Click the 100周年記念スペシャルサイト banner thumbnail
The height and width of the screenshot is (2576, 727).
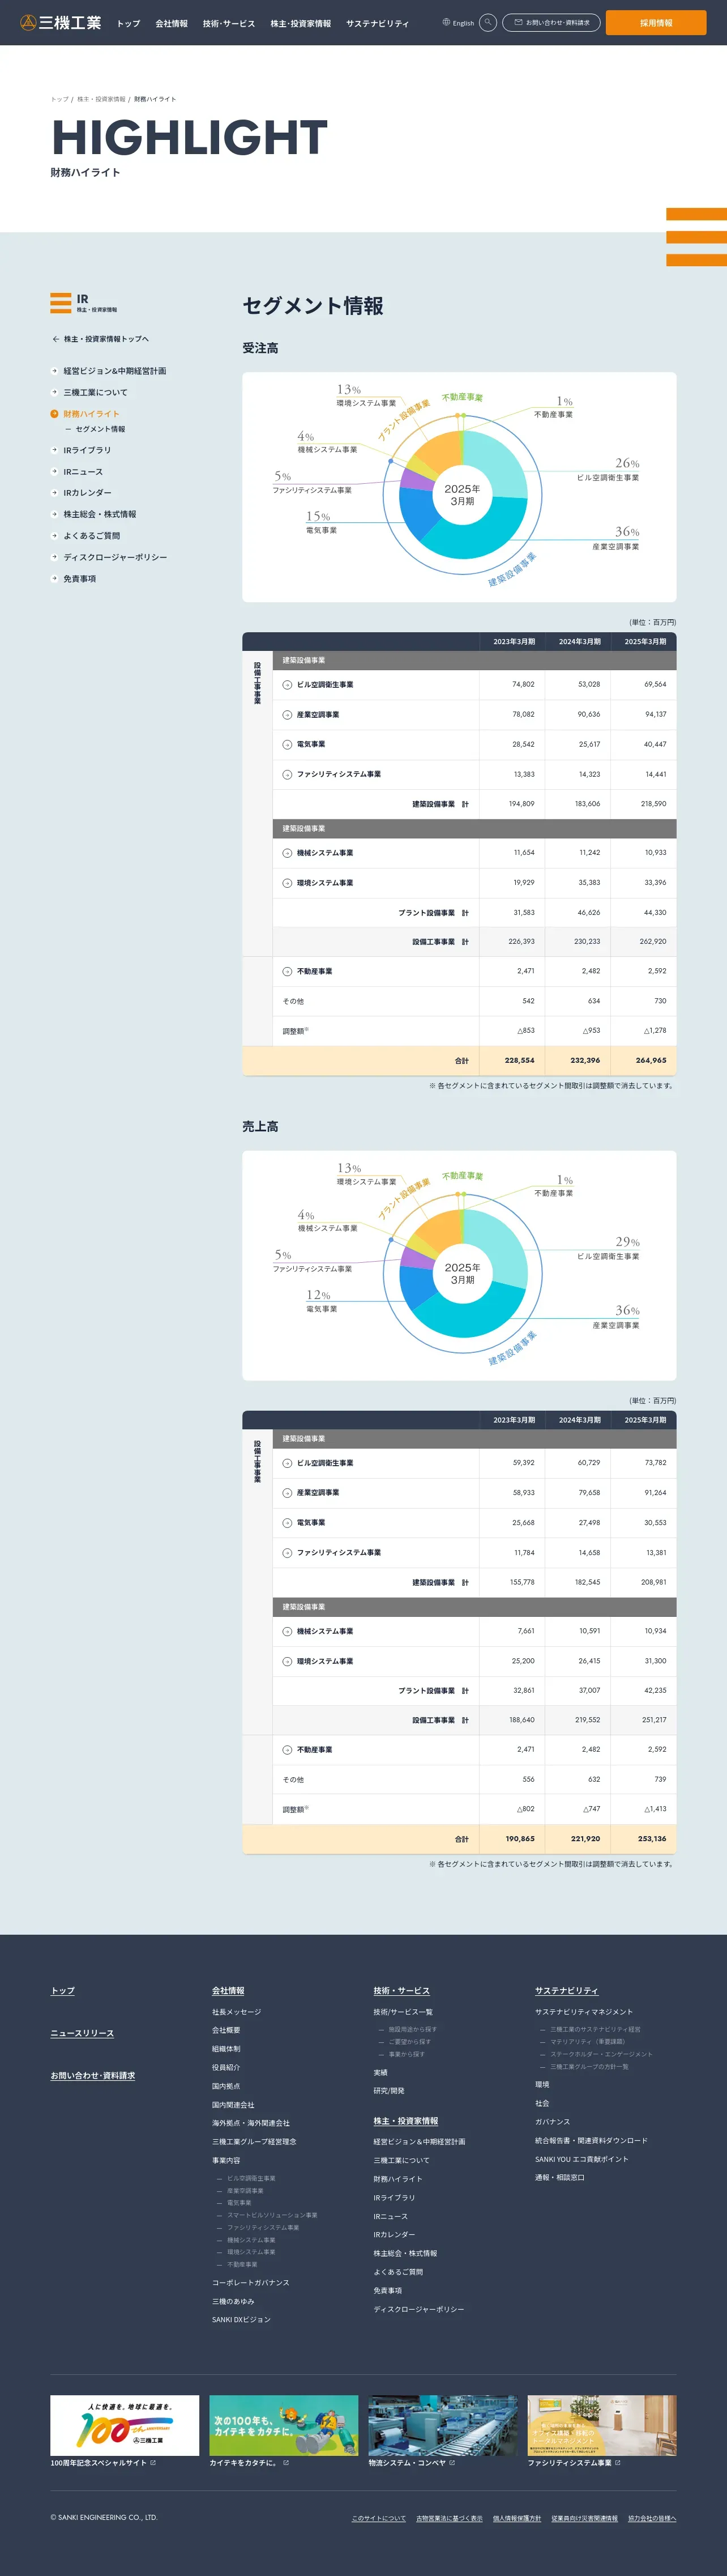click(x=125, y=2425)
